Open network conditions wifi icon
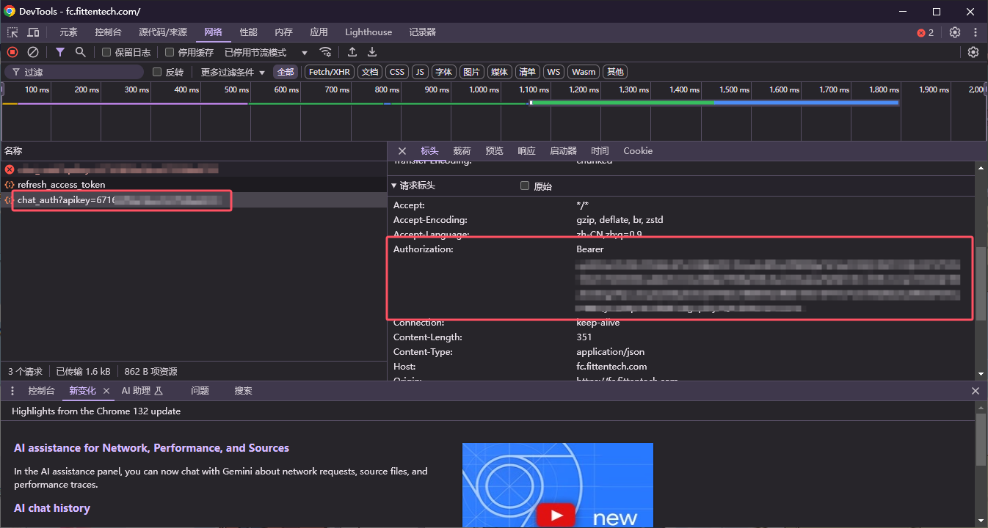988x528 pixels. click(x=325, y=52)
